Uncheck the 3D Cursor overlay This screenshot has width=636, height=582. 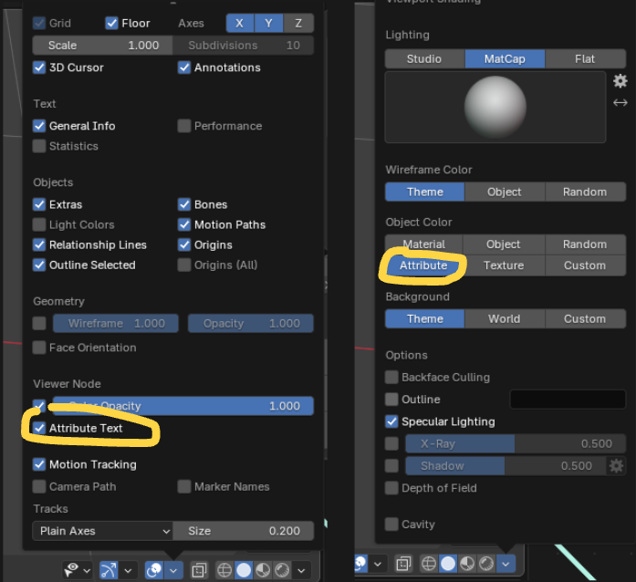pos(39,68)
